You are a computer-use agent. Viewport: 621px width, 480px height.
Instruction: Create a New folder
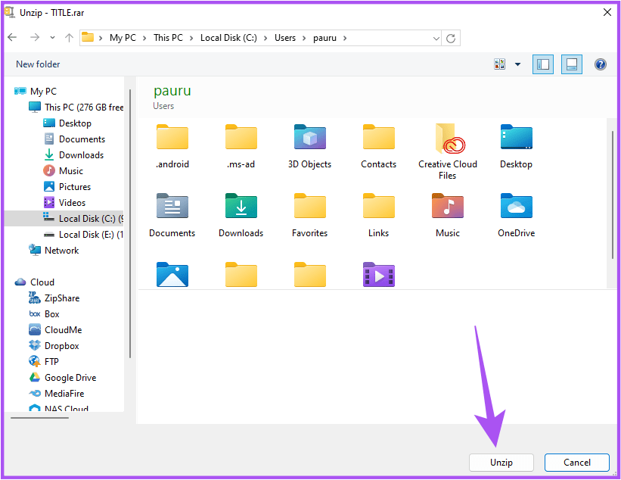[37, 64]
